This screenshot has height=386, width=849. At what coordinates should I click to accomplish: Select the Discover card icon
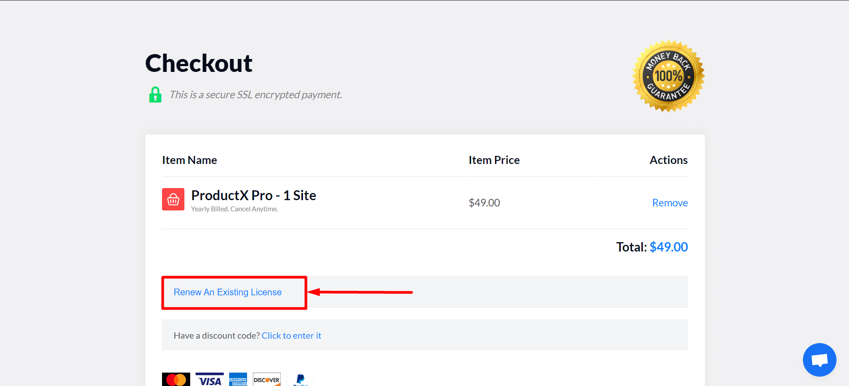[266, 379]
